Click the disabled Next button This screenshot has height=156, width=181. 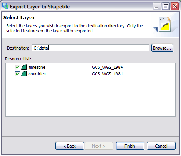[x=99, y=146]
